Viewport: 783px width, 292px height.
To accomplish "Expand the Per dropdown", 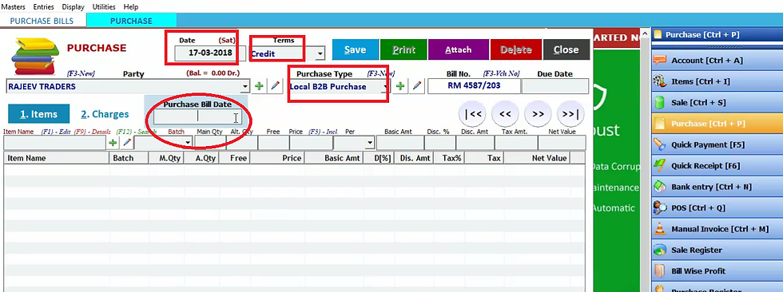I will [x=369, y=143].
